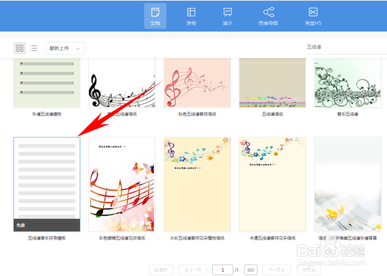Open the 秀堂H5 category
This screenshot has width=387, height=276.
(x=313, y=16)
